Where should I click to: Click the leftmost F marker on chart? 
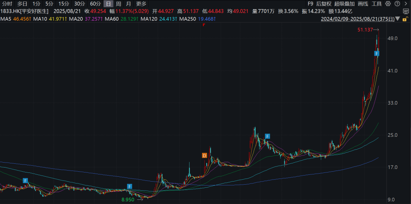(25, 180)
